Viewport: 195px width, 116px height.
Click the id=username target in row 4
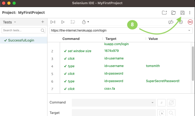pos(114,66)
